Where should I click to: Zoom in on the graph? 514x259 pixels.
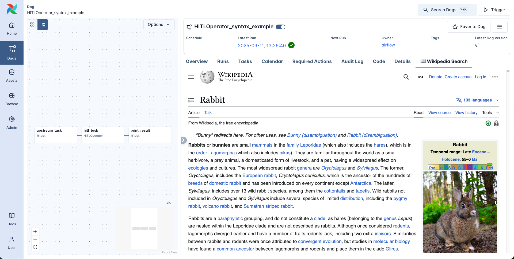35,231
